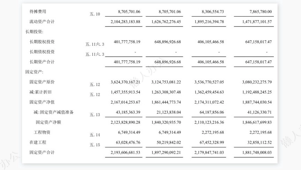Image resolution: width=301 pixels, height=170 pixels.
Task: Click the 固定资产: section heading
Action: [36, 72]
